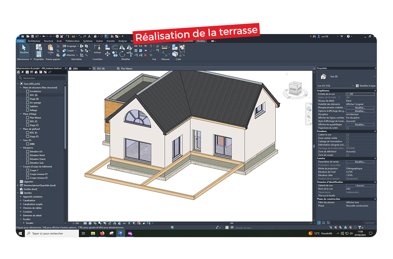The image size is (393, 259).
Task: Open the Vue 3D: {3D} instance dropdown
Action: point(336,86)
